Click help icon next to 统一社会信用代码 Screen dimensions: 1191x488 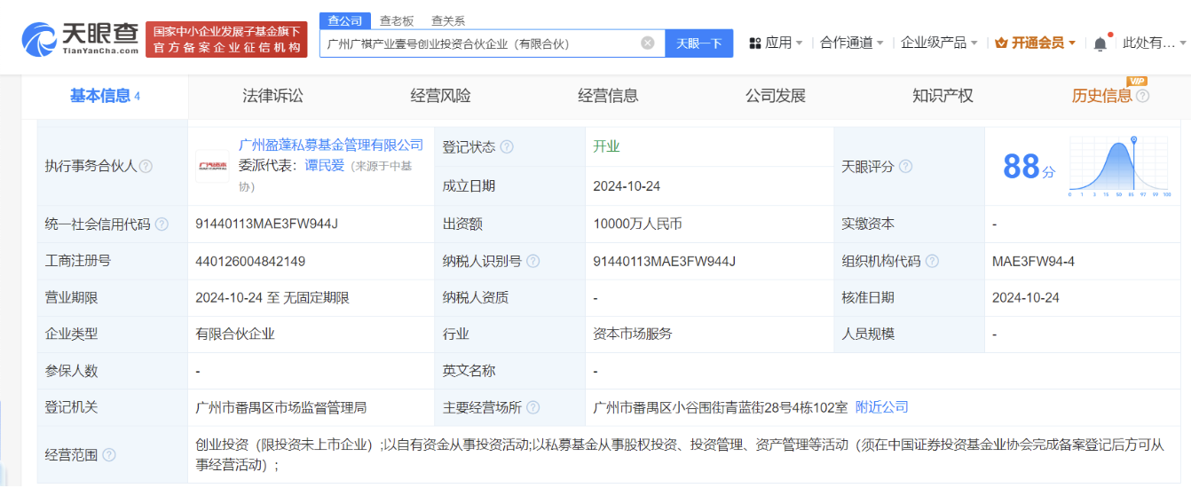tap(162, 224)
